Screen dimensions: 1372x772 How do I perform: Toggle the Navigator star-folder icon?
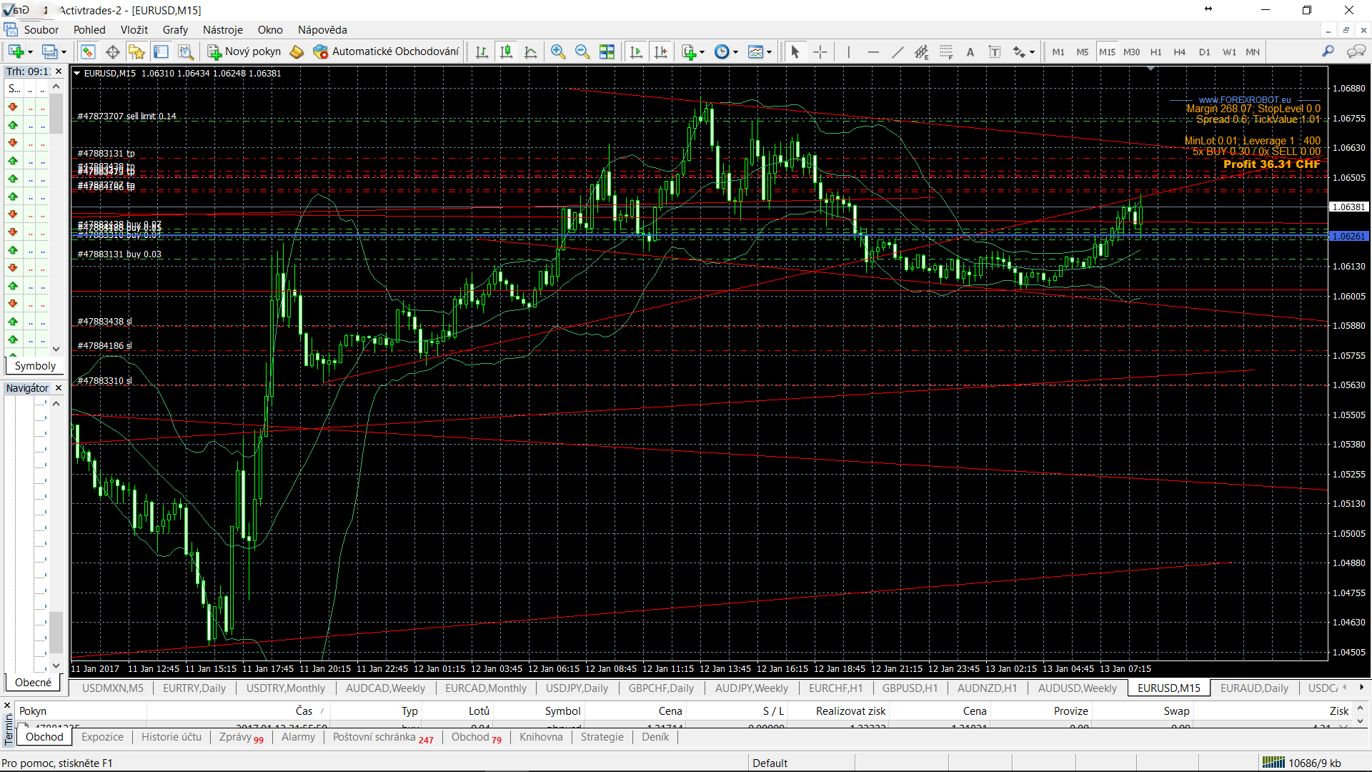pyautogui.click(x=136, y=51)
